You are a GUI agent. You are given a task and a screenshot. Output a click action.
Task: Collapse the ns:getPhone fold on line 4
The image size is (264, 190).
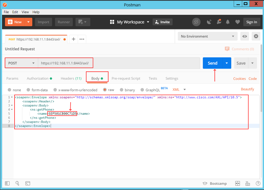(x=12, y=110)
